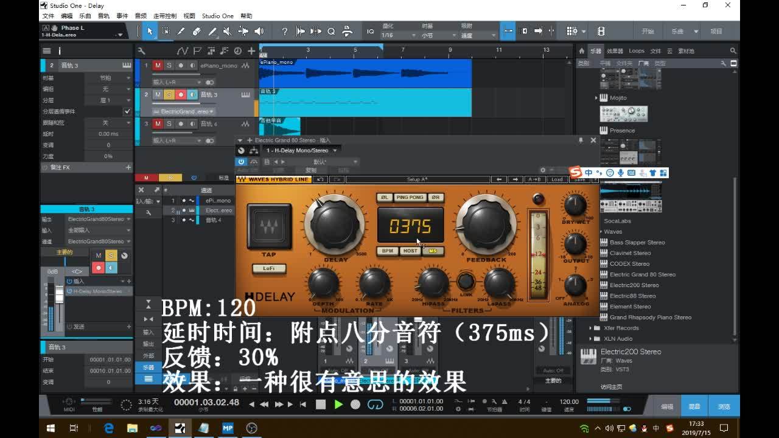Select the Range tool
Screen dimensions: 779x438
click(x=166, y=31)
